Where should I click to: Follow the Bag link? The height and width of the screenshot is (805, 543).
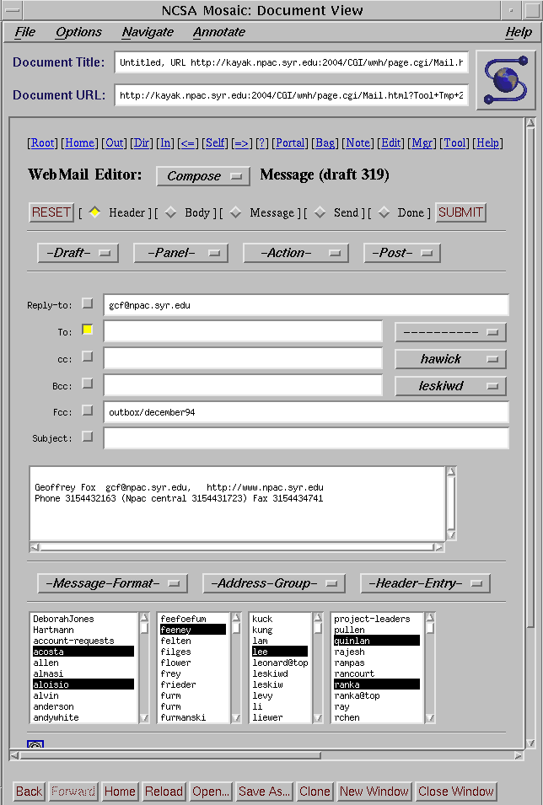(x=325, y=142)
